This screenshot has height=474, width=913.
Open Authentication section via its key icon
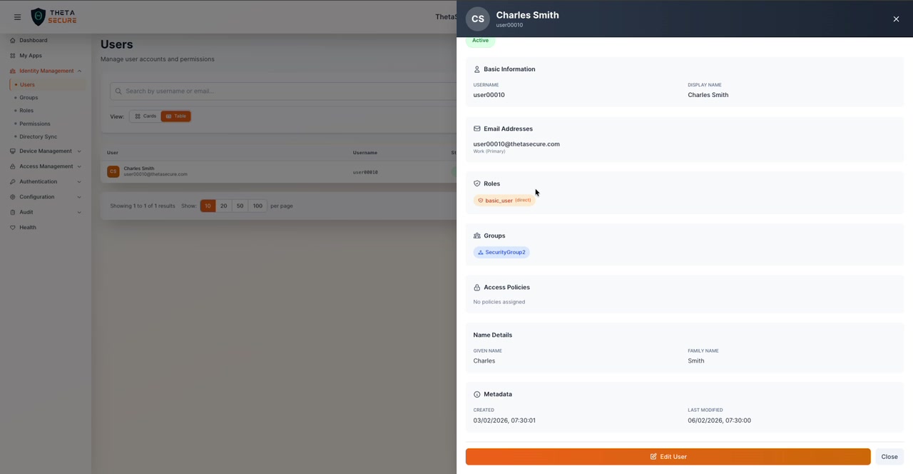[11, 181]
